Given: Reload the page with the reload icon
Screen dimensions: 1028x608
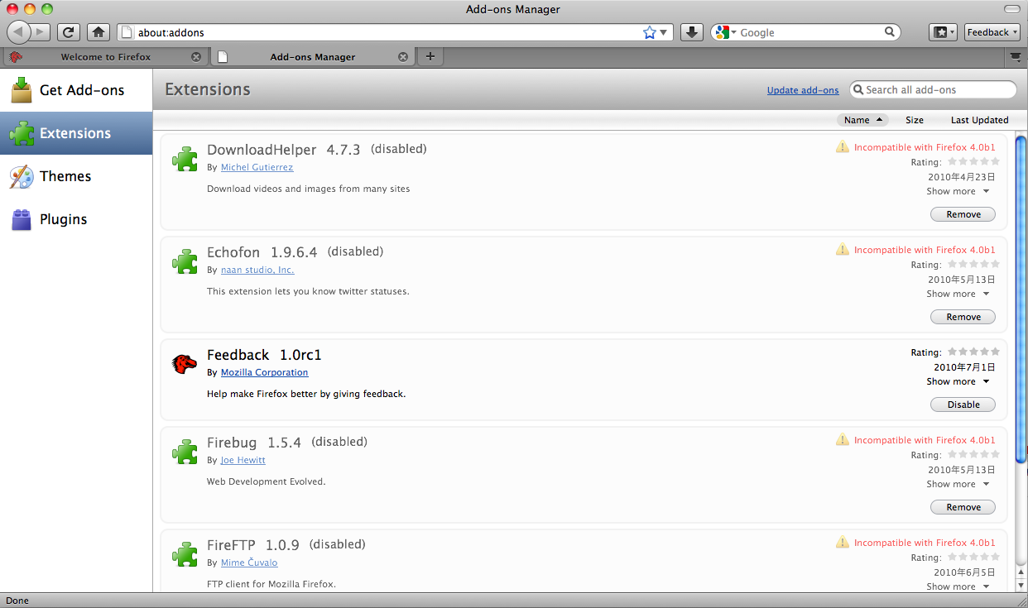Looking at the screenshot, I should 70,32.
